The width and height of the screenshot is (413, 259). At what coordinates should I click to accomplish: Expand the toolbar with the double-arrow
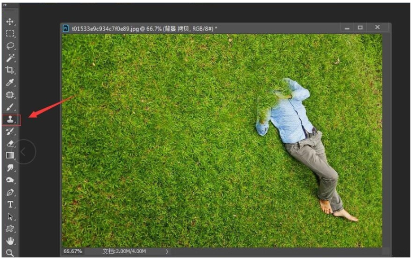5,5
